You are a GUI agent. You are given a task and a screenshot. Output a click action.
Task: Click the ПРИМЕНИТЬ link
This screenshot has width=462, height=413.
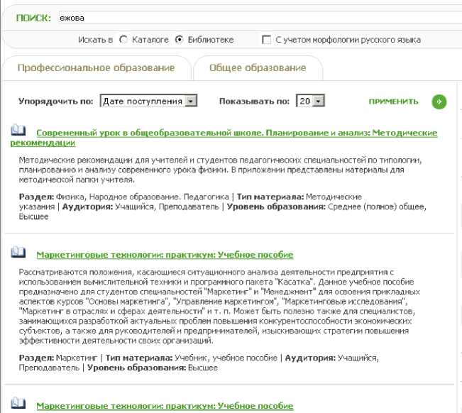(393, 101)
